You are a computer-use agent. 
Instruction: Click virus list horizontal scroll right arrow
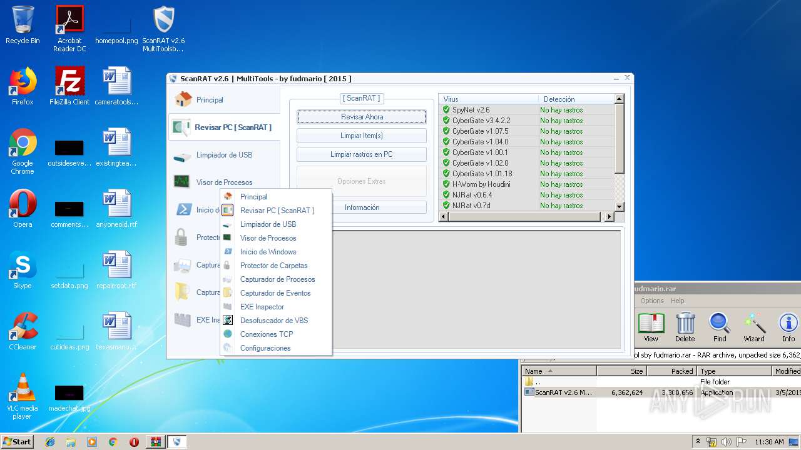pos(610,217)
